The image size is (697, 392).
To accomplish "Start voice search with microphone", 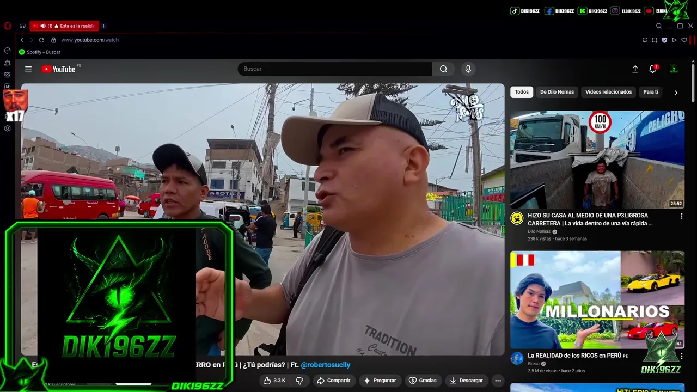I will click(x=468, y=69).
